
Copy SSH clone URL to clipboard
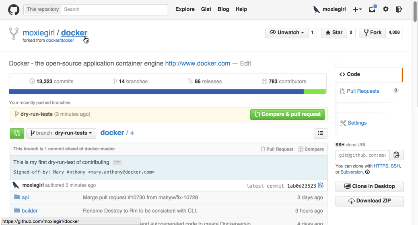pyautogui.click(x=396, y=155)
